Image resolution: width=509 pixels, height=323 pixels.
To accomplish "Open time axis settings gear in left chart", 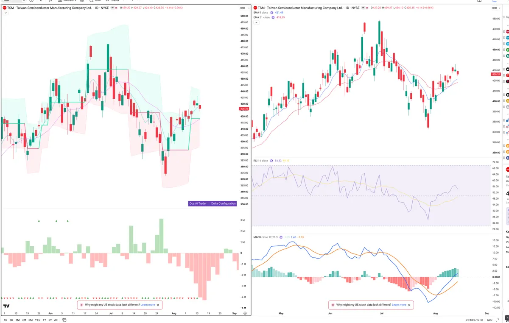I will coord(245,313).
